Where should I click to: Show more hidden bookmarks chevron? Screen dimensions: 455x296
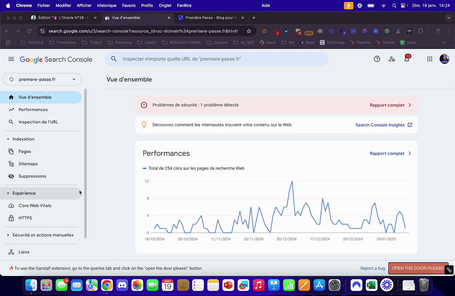coord(444,42)
